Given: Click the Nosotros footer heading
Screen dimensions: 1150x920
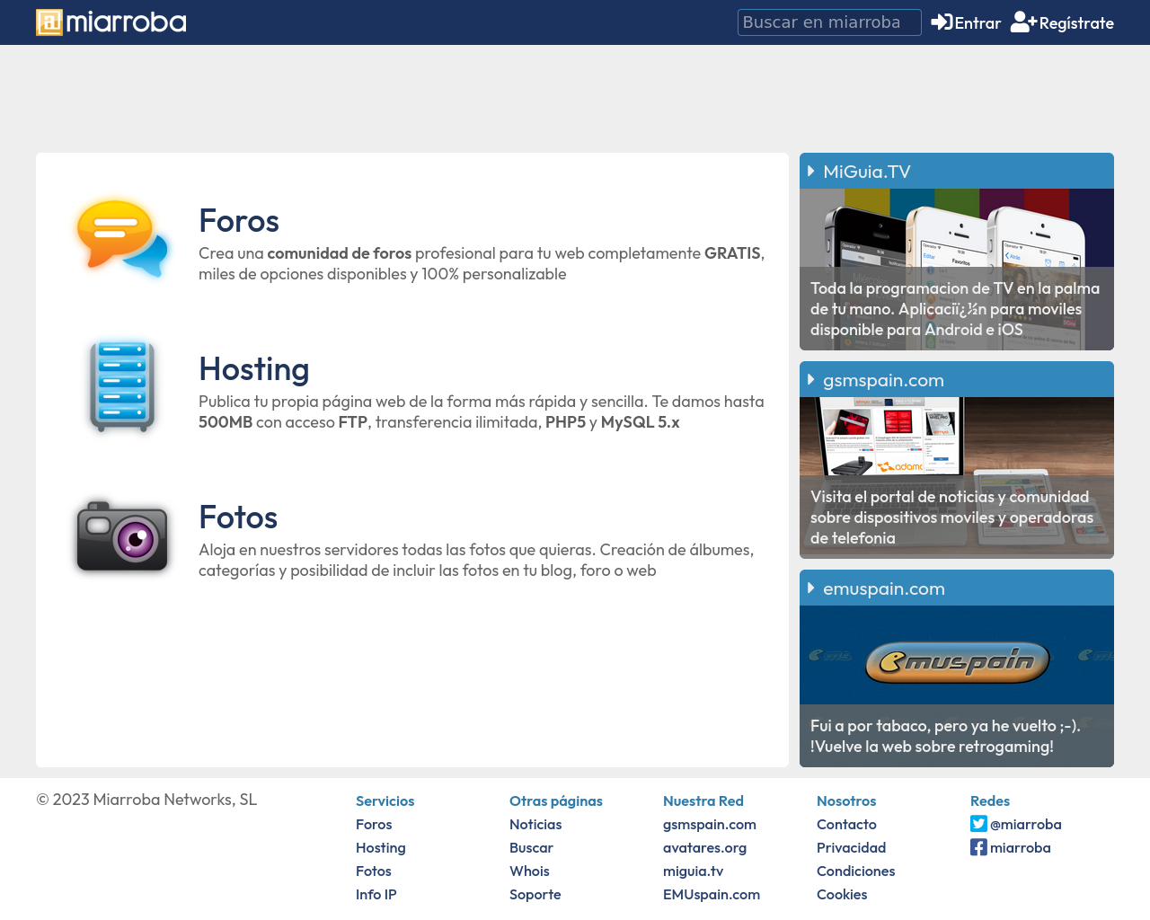Looking at the screenshot, I should [846, 801].
